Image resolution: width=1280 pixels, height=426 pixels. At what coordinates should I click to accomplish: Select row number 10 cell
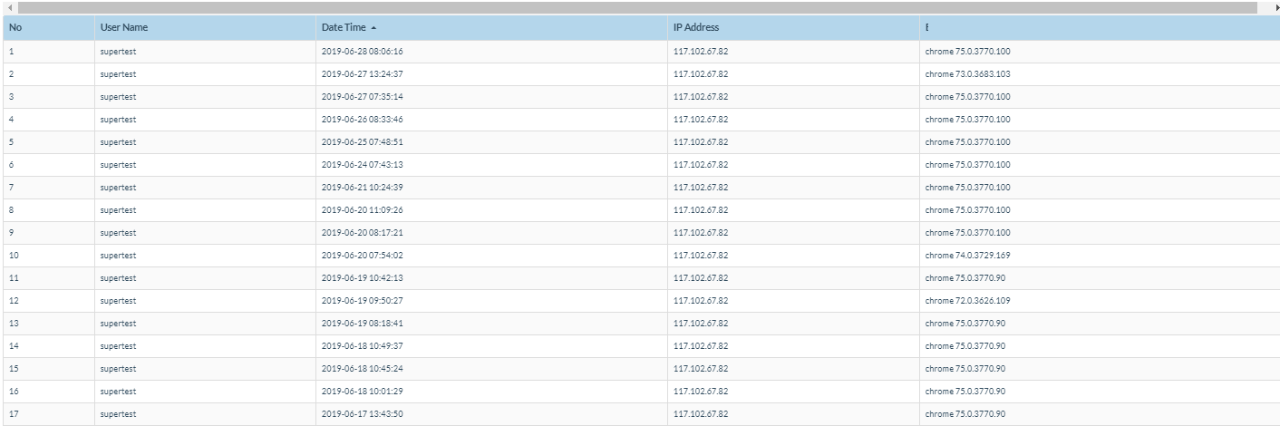14,256
